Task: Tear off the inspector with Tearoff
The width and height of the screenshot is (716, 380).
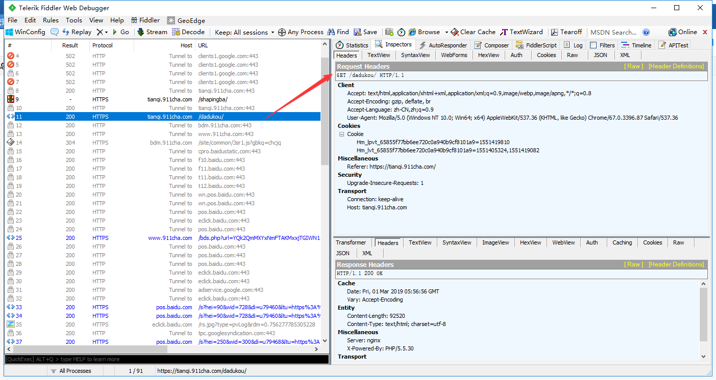Action: point(566,32)
